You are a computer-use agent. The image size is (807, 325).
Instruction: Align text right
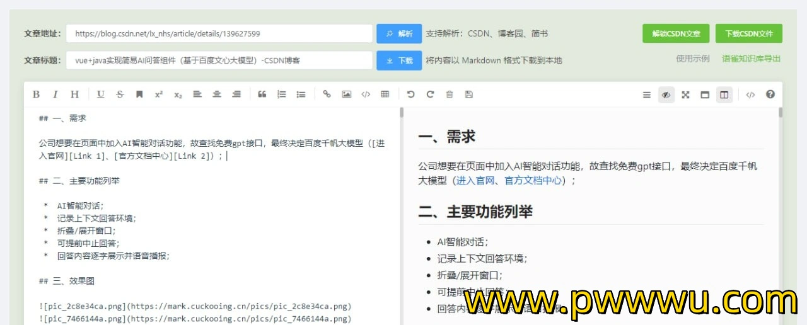click(x=236, y=94)
